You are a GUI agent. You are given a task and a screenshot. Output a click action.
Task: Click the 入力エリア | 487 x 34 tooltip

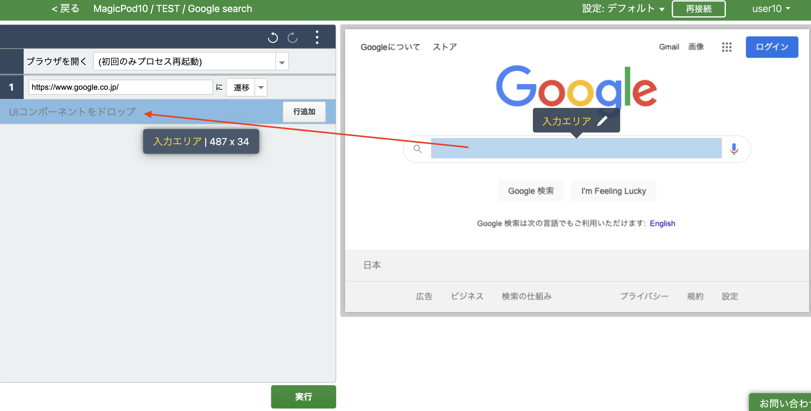tap(201, 142)
